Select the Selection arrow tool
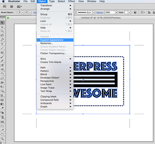 tap(2, 22)
